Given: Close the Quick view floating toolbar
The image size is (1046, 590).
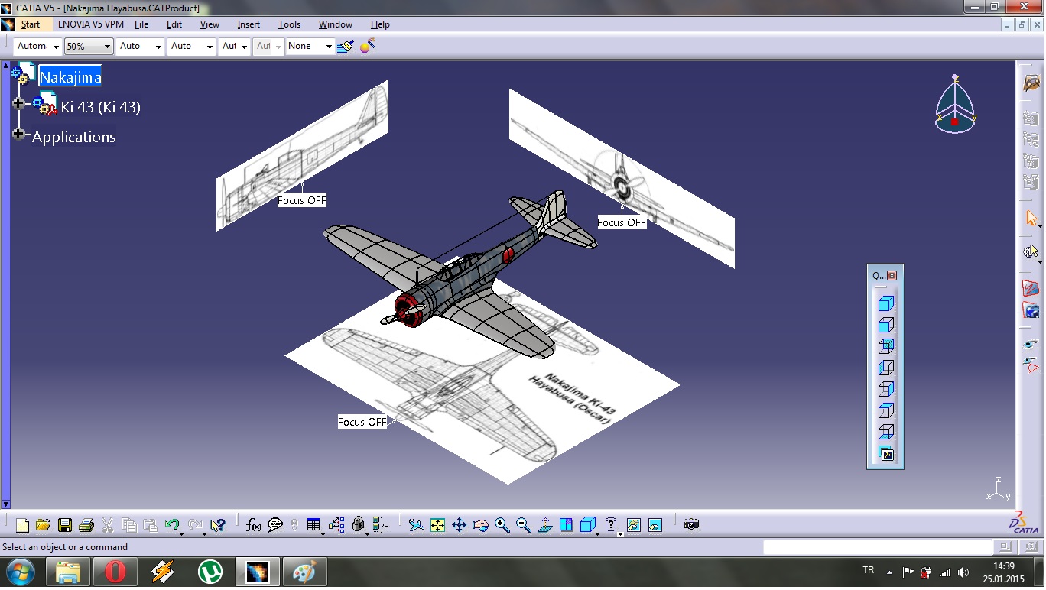Looking at the screenshot, I should [x=892, y=275].
